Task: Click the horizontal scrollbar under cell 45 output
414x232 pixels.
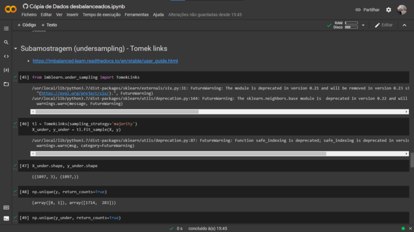Action: 219,112
